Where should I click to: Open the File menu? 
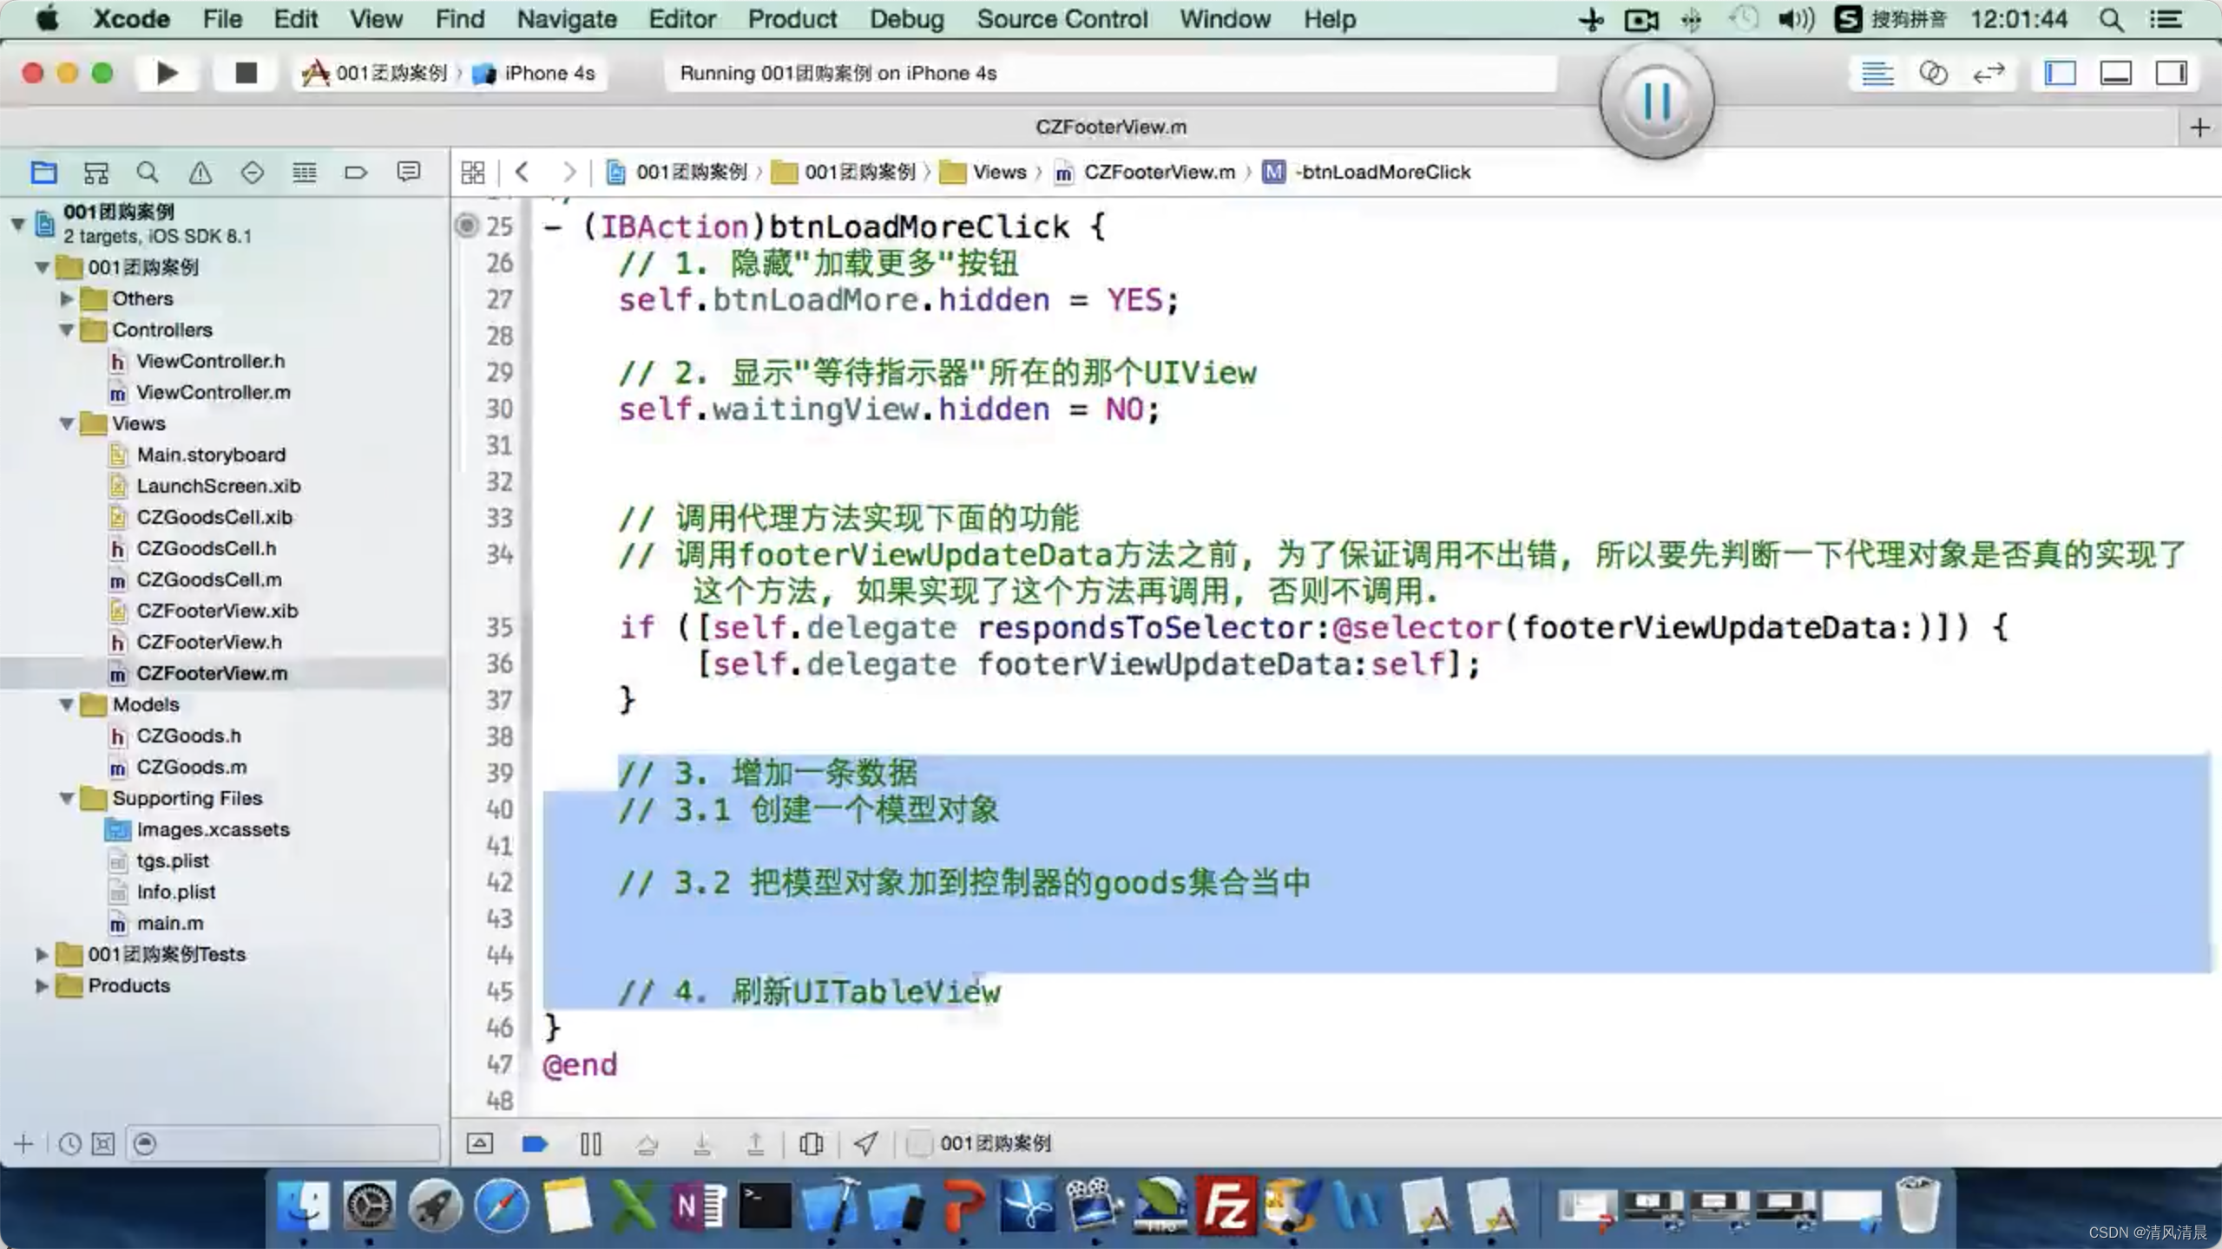pos(222,19)
